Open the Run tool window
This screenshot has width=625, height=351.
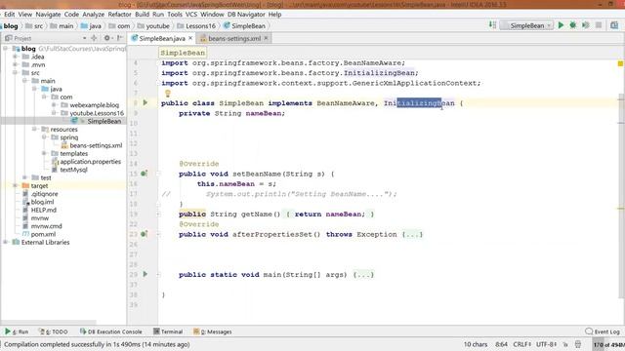click(17, 331)
